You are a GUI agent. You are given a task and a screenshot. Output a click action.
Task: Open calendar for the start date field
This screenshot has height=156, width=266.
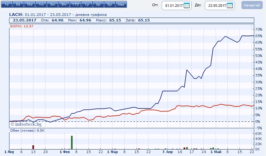[187, 6]
